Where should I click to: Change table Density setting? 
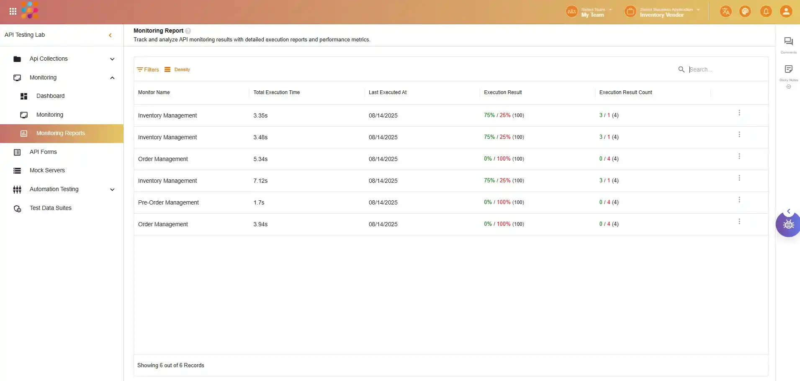[177, 70]
